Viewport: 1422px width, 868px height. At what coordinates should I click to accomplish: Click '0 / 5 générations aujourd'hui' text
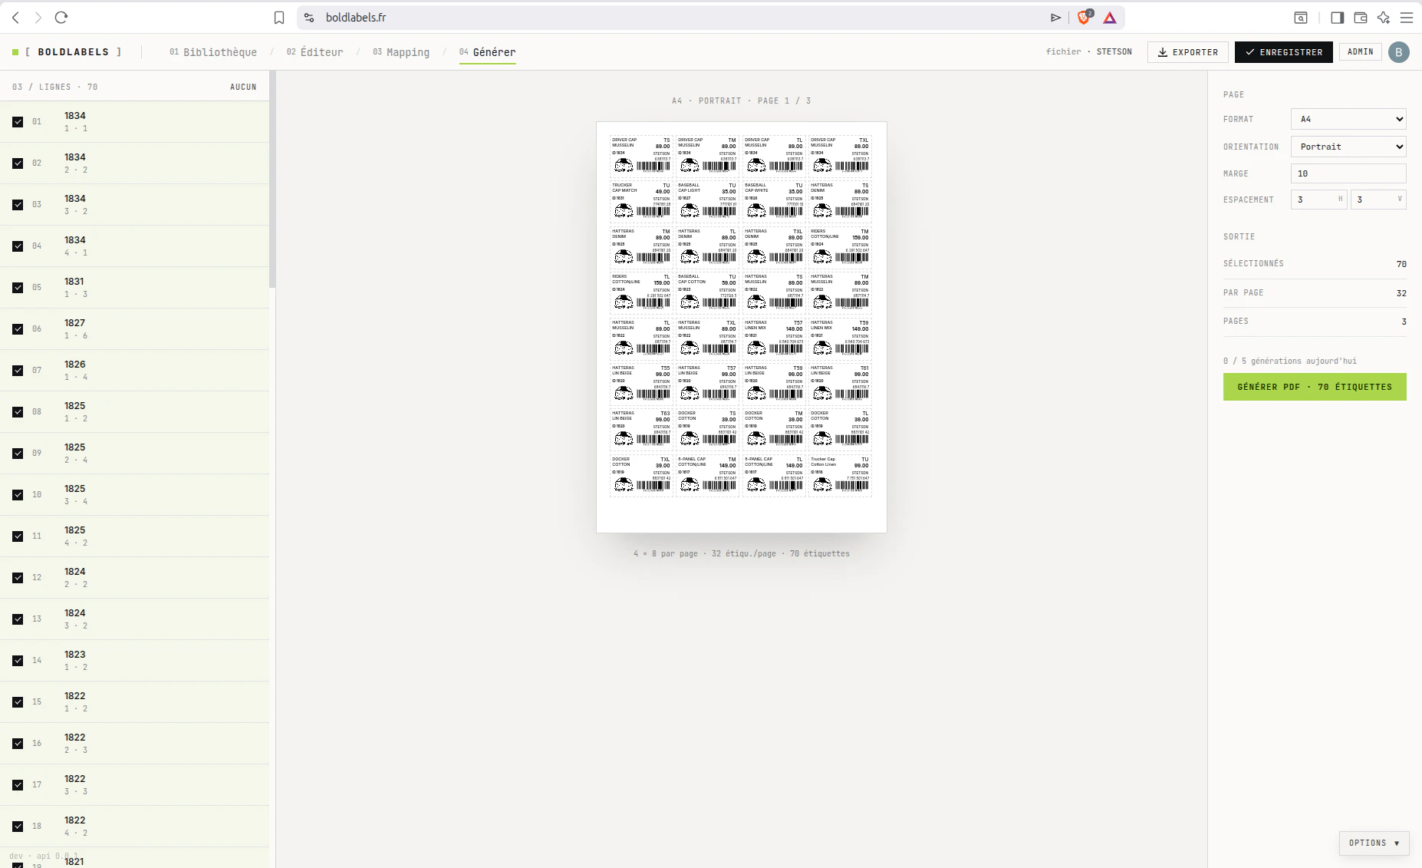[x=1290, y=361]
